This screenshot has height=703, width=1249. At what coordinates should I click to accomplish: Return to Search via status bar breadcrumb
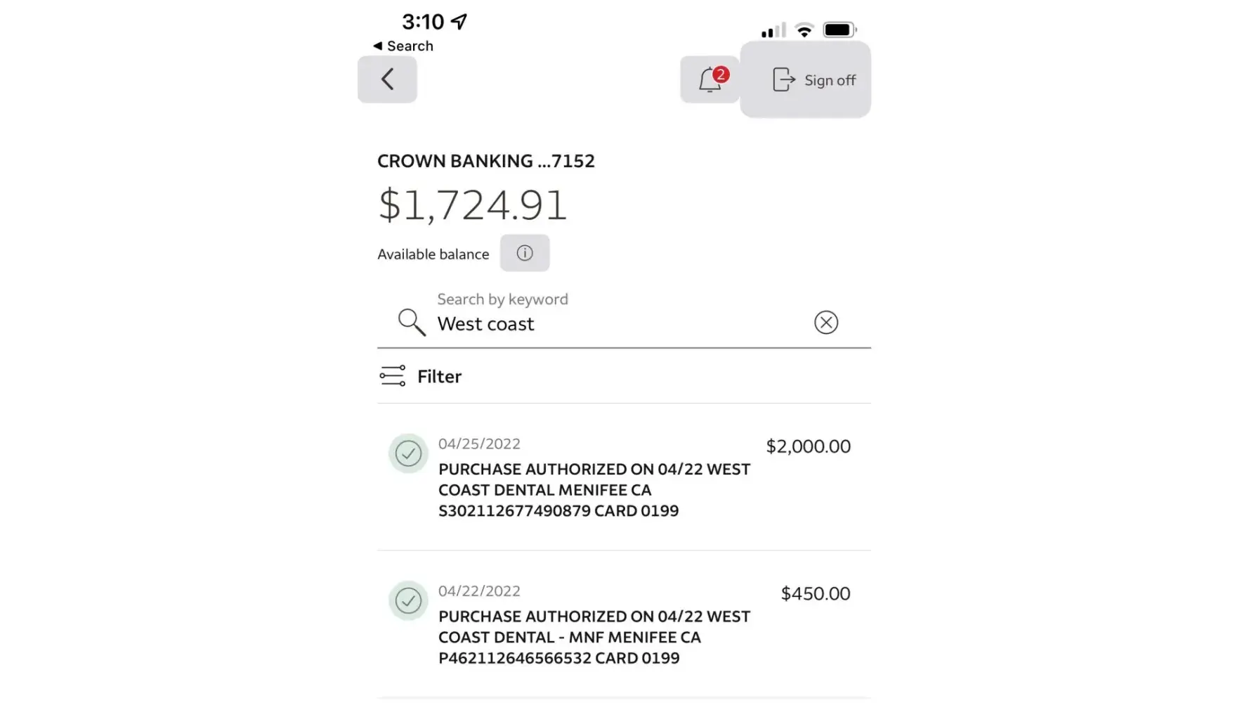[x=404, y=46]
